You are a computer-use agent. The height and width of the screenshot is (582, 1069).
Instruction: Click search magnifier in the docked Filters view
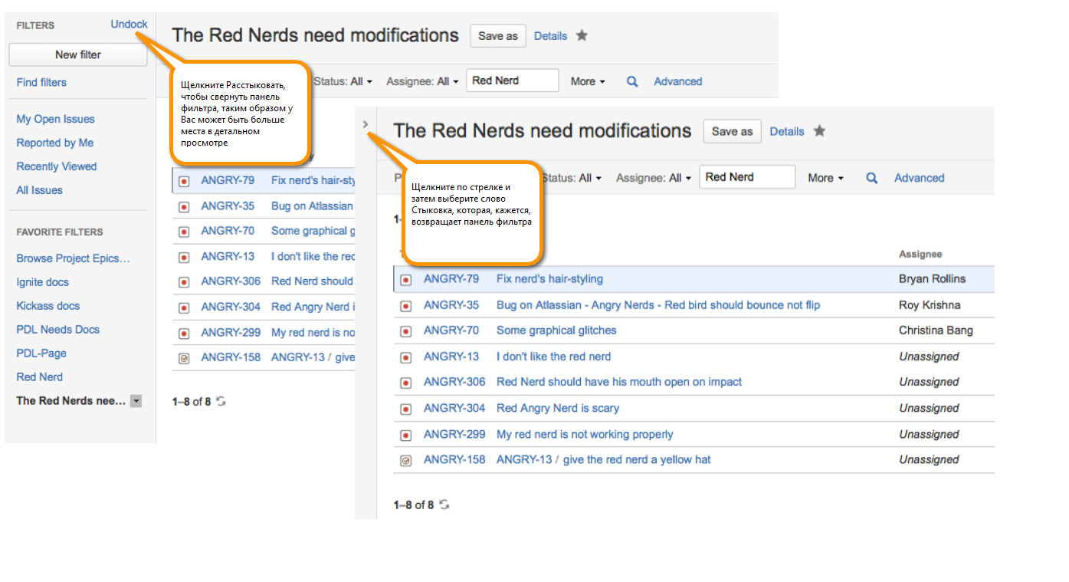click(x=632, y=81)
